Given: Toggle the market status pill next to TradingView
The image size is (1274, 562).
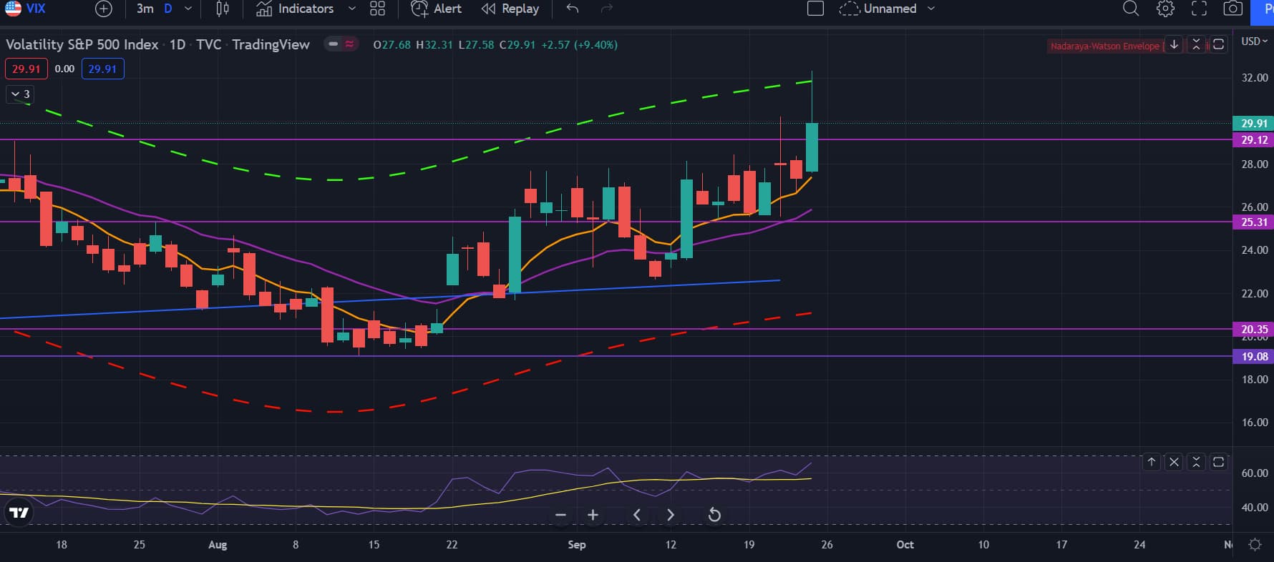Looking at the screenshot, I should [341, 44].
